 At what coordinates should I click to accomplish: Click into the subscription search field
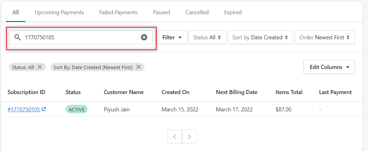point(81,37)
